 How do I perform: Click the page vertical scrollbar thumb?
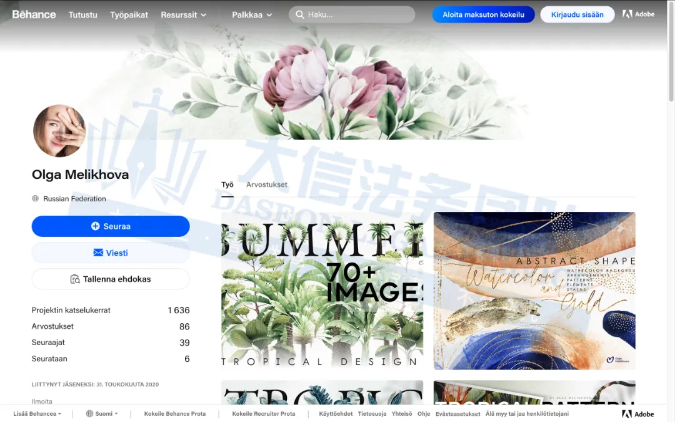pyautogui.click(x=671, y=51)
